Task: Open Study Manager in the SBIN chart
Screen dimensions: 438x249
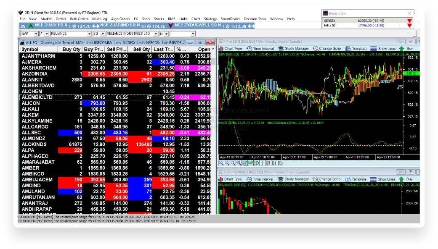Action: 294,49
